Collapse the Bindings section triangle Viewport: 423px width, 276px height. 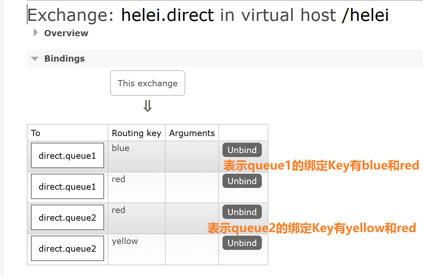pos(35,59)
